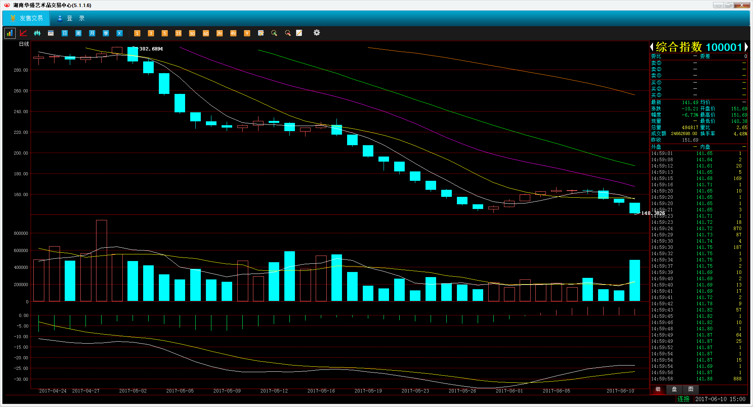The width and height of the screenshot is (753, 407).
Task: Toggle the daily 日 period button
Action: pyautogui.click(x=65, y=33)
